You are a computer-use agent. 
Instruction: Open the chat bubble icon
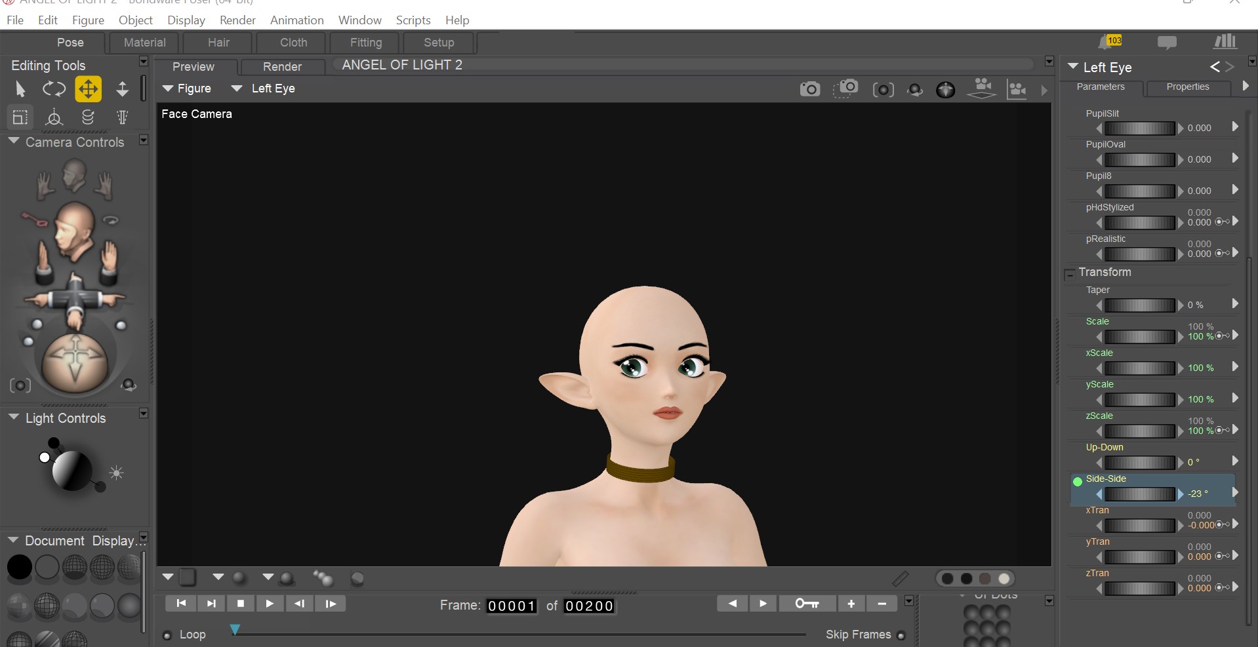1167,43
